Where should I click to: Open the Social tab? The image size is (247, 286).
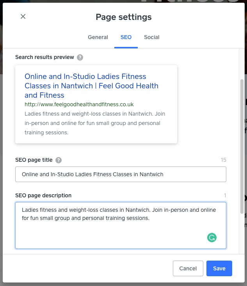click(151, 37)
